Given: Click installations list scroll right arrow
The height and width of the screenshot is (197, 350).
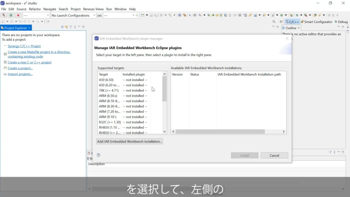Looking at the screenshot, I should pyautogui.click(x=284, y=132).
